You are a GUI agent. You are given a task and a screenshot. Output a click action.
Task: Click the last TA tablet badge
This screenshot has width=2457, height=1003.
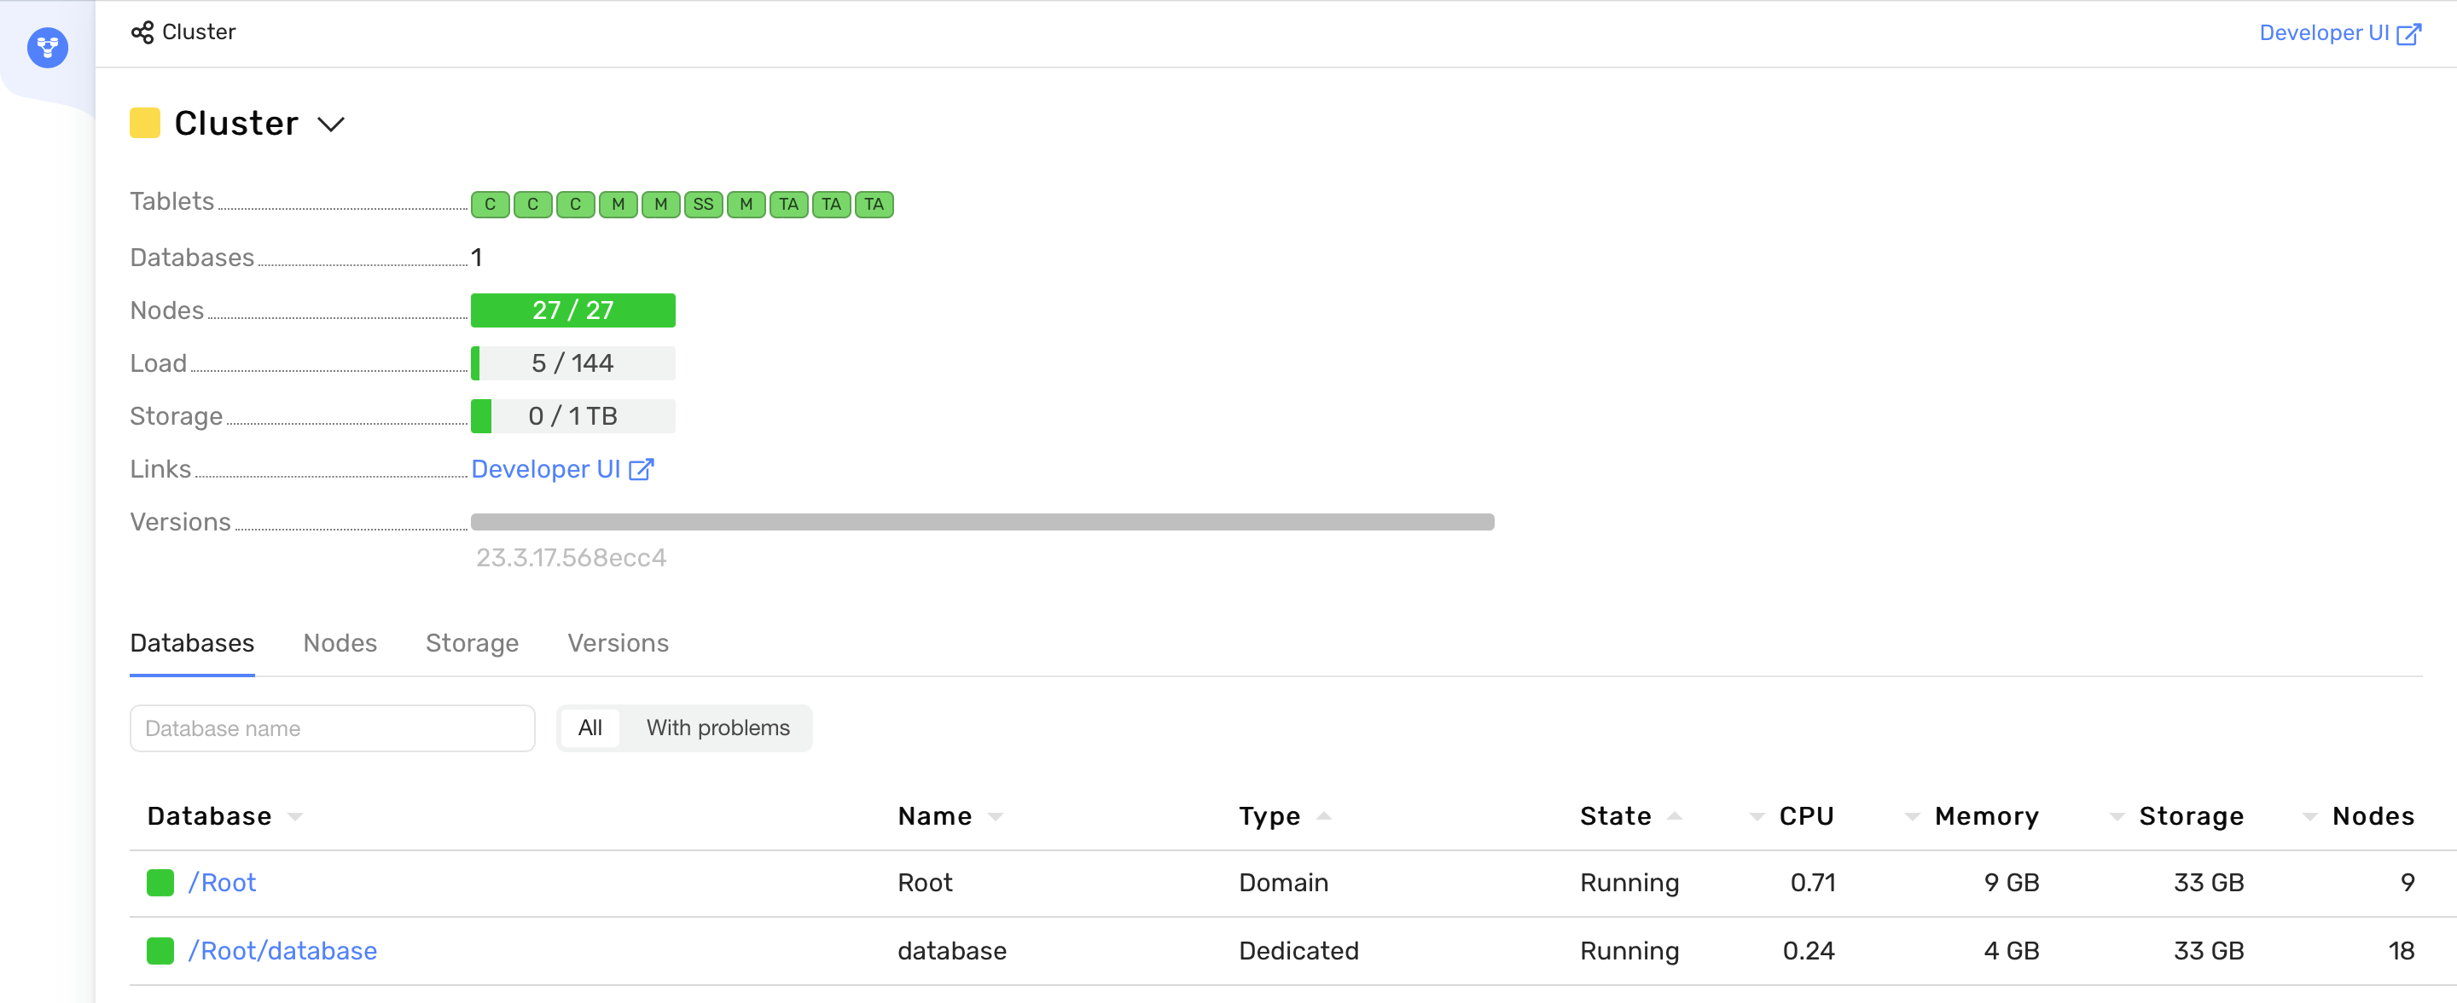point(874,204)
